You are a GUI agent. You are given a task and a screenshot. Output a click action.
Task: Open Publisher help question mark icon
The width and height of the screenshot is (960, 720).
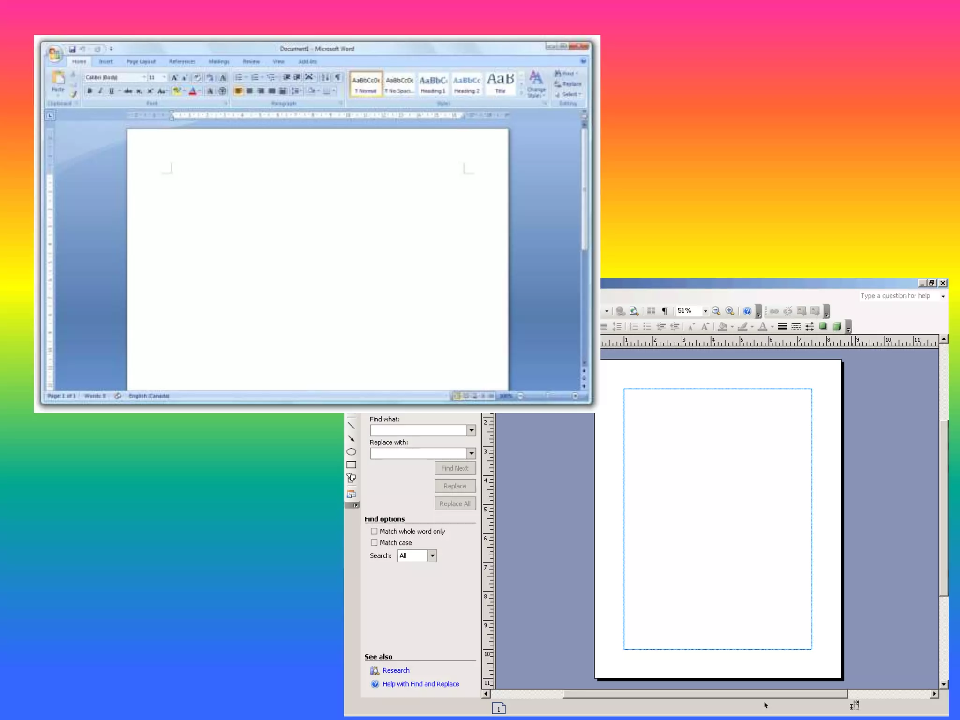pos(747,311)
